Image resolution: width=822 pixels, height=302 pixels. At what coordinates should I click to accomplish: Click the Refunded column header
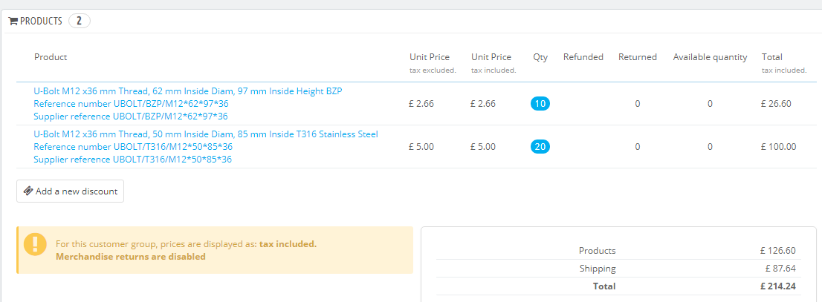pyautogui.click(x=583, y=57)
